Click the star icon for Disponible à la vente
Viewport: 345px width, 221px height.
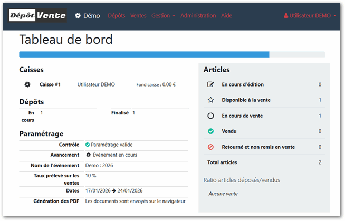[x=211, y=100]
